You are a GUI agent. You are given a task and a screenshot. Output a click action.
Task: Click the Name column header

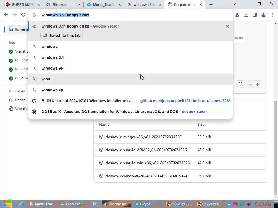104,124
